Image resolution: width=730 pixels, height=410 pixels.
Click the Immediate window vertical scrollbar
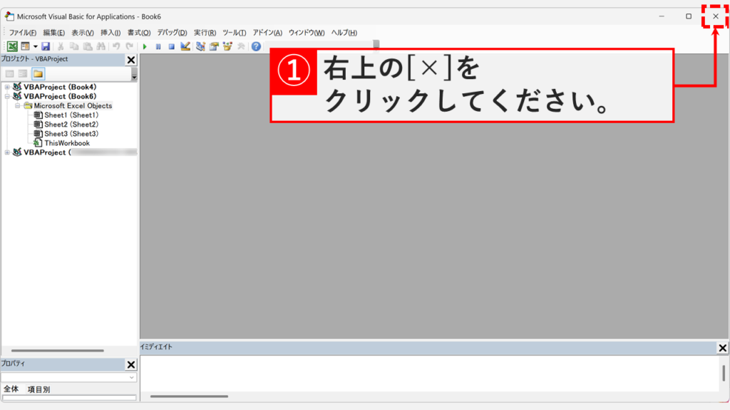(724, 373)
